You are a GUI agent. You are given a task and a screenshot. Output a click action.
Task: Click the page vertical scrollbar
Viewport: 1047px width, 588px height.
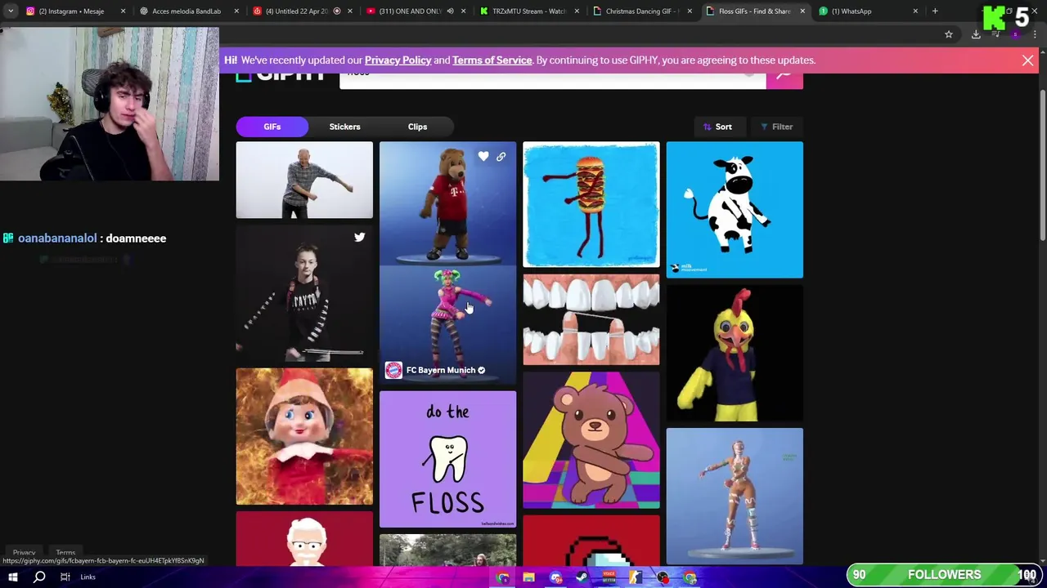[x=1043, y=166]
